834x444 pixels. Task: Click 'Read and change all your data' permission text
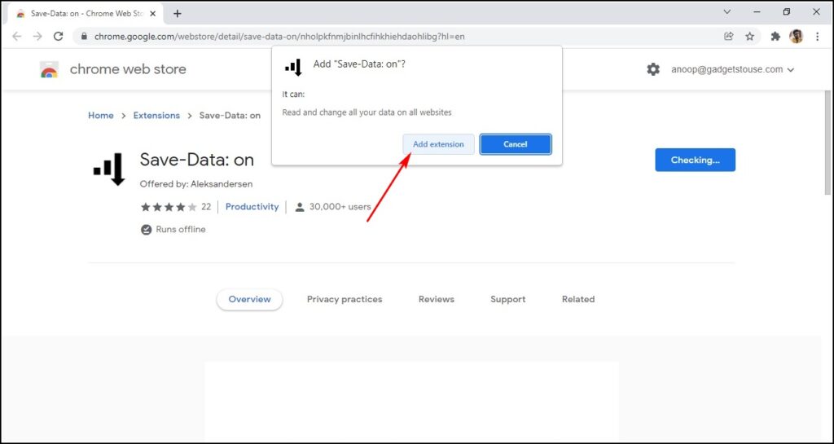click(x=367, y=112)
